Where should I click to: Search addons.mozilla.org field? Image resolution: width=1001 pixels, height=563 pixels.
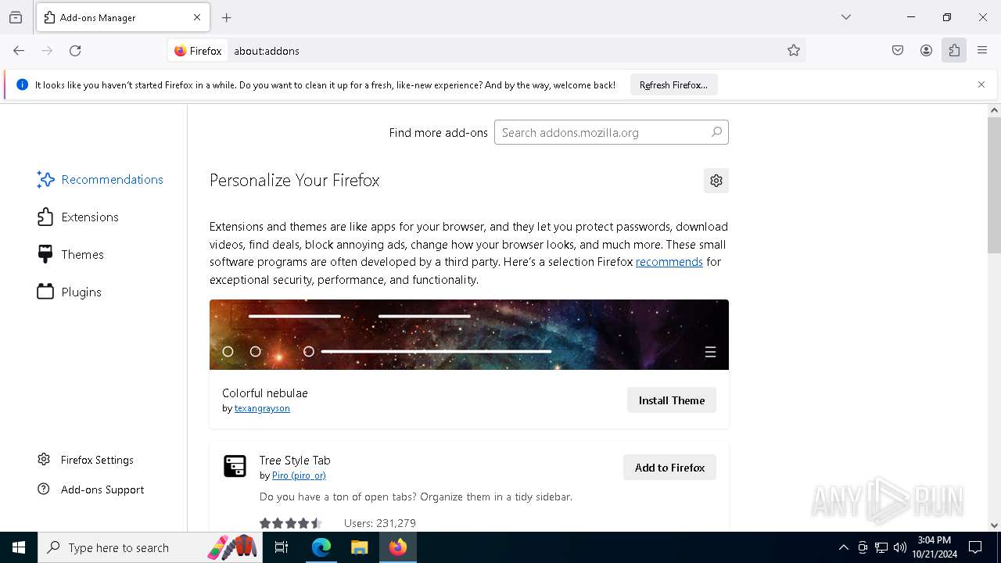pyautogui.click(x=611, y=132)
